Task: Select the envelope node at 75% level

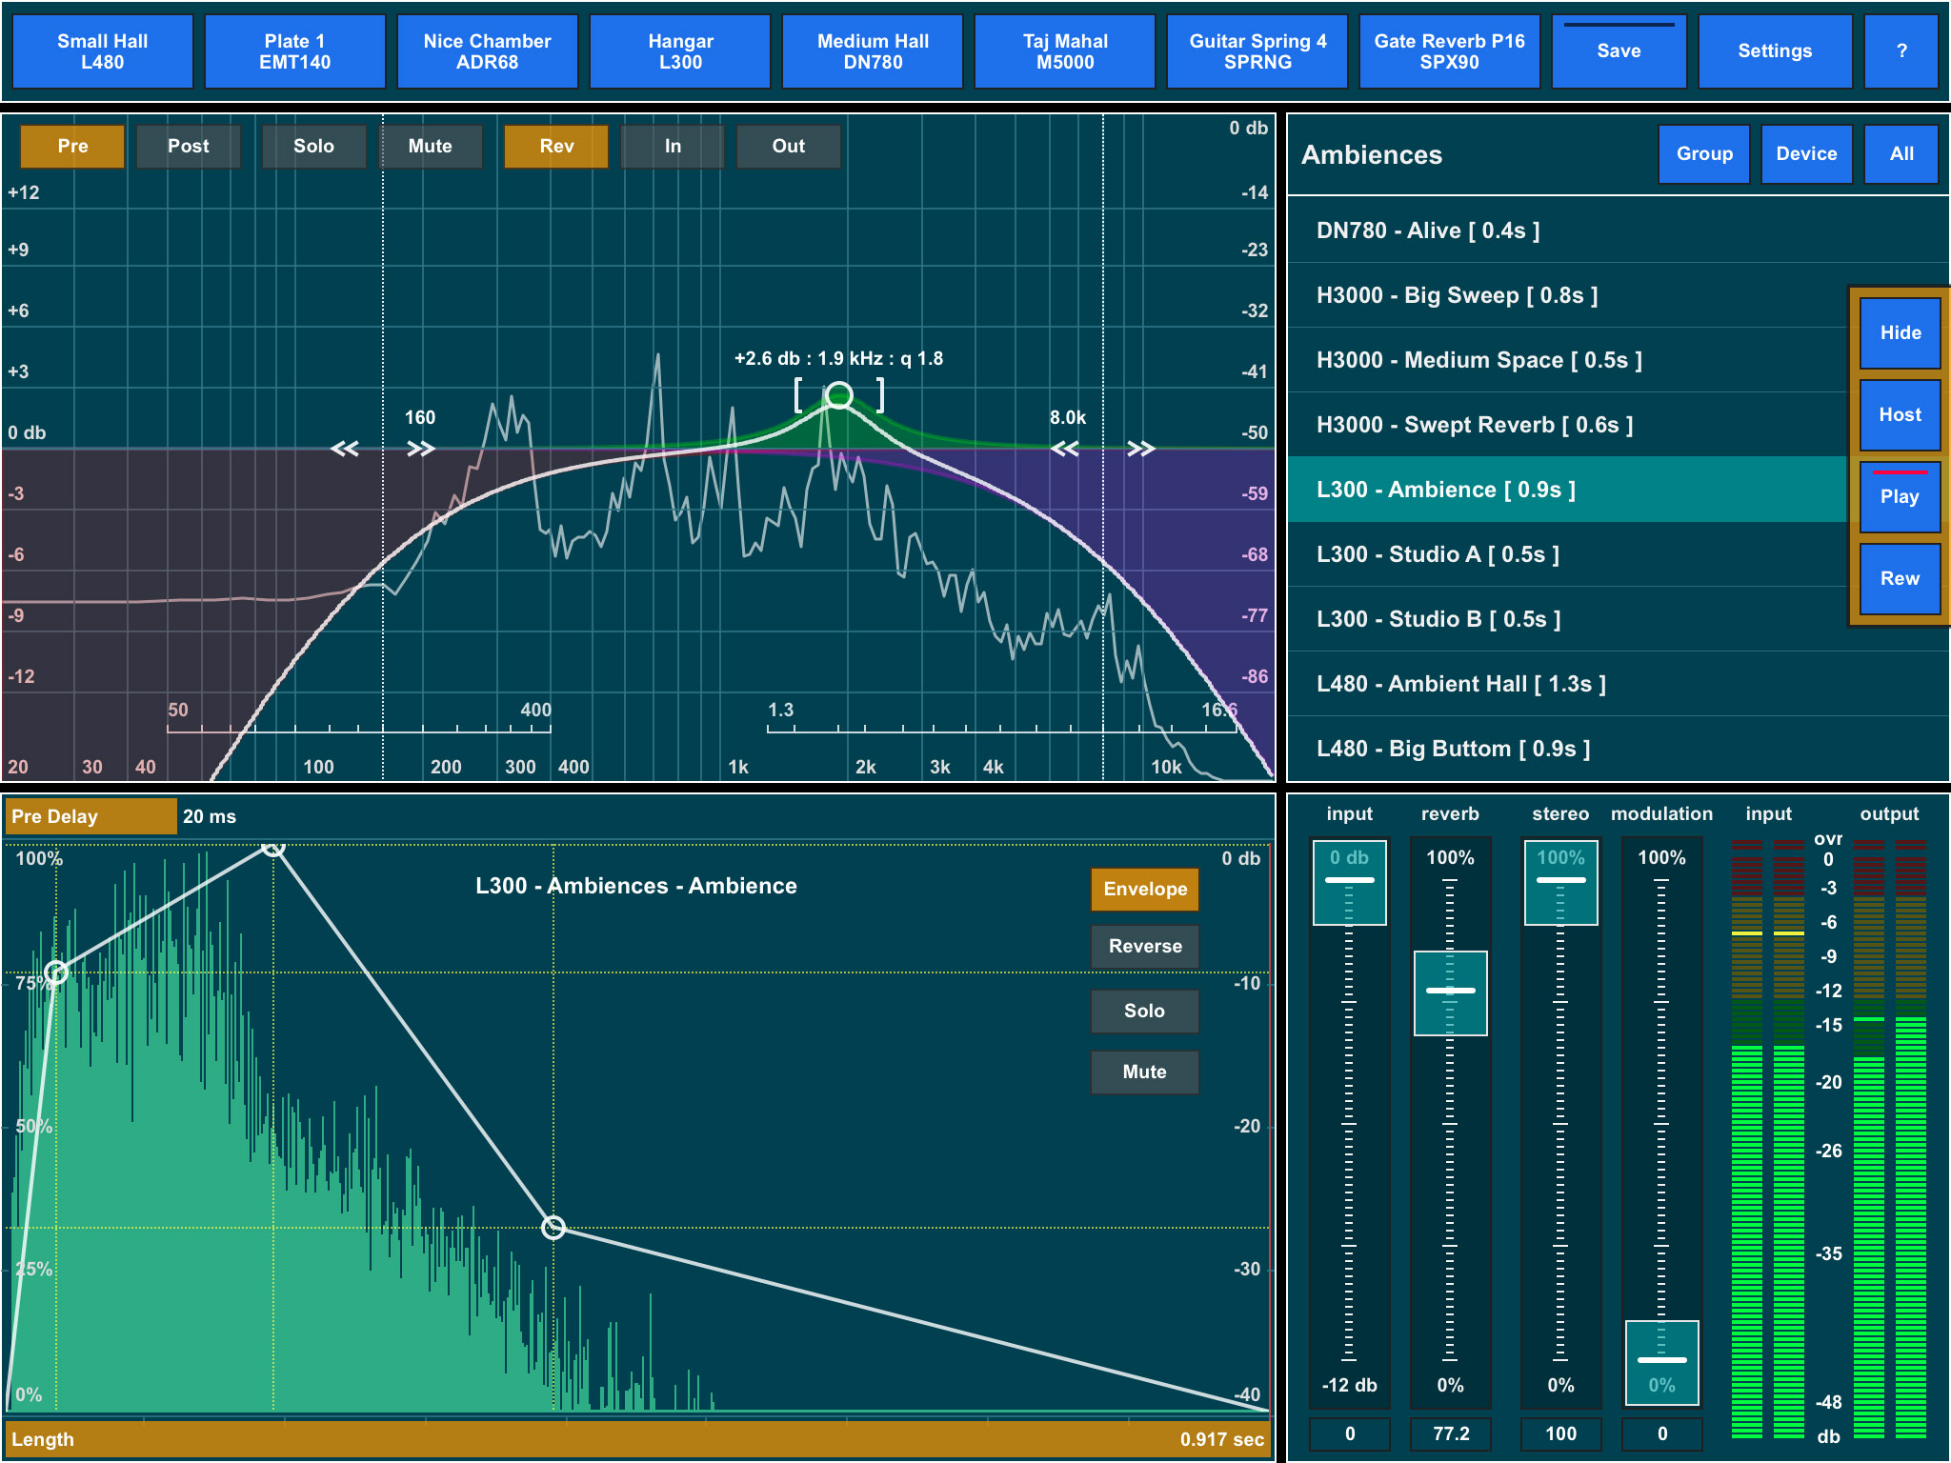Action: pyautogui.click(x=56, y=972)
